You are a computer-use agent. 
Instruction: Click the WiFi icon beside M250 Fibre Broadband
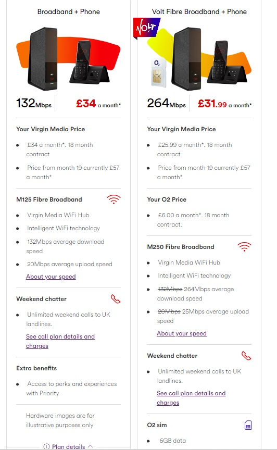(244, 246)
